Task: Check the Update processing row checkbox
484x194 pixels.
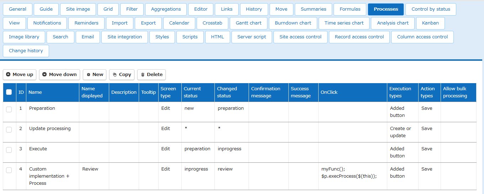Action: pyautogui.click(x=9, y=130)
